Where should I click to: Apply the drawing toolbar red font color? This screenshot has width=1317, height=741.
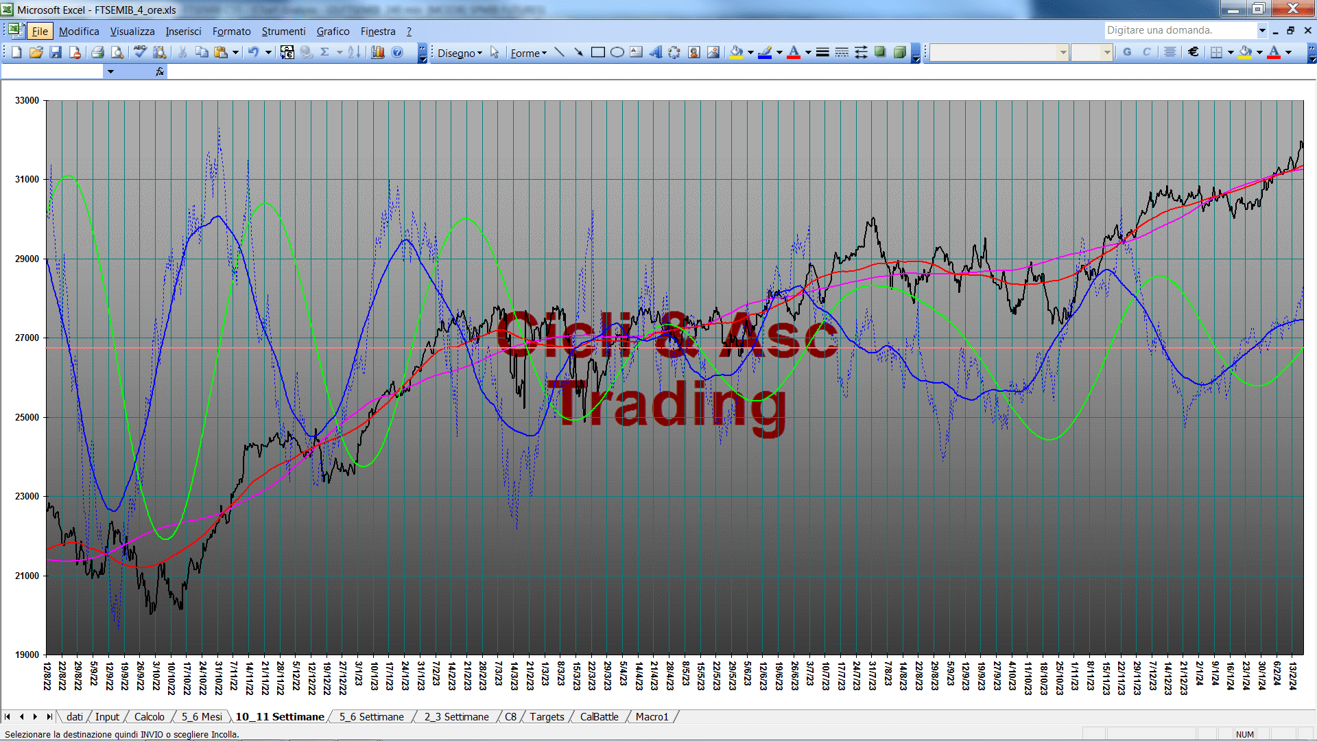(x=794, y=52)
